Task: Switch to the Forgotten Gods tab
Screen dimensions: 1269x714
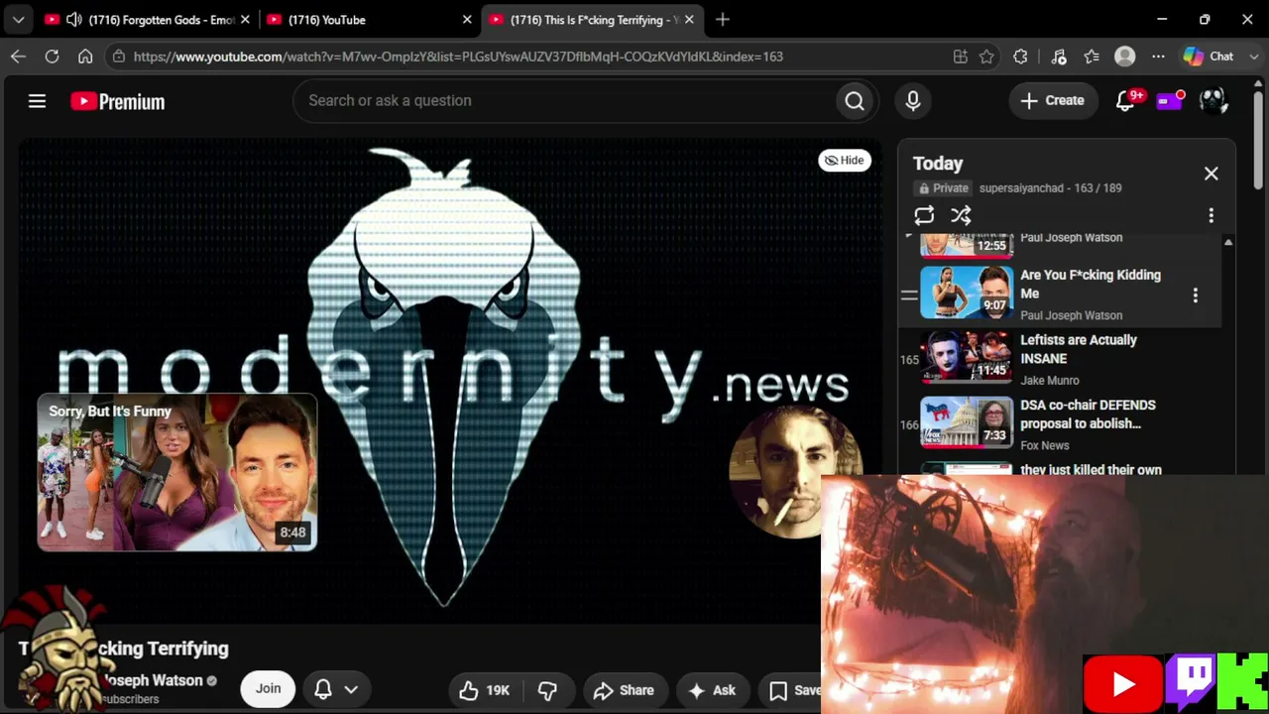Action: (x=148, y=20)
